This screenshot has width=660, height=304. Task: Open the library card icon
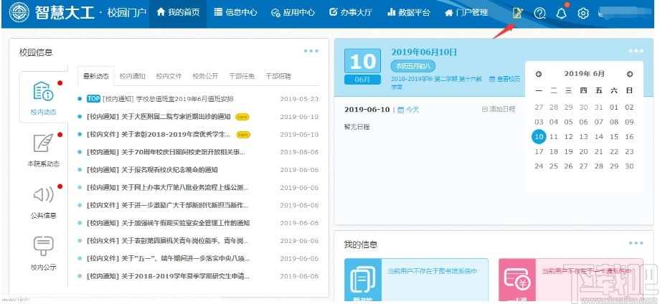point(363,280)
